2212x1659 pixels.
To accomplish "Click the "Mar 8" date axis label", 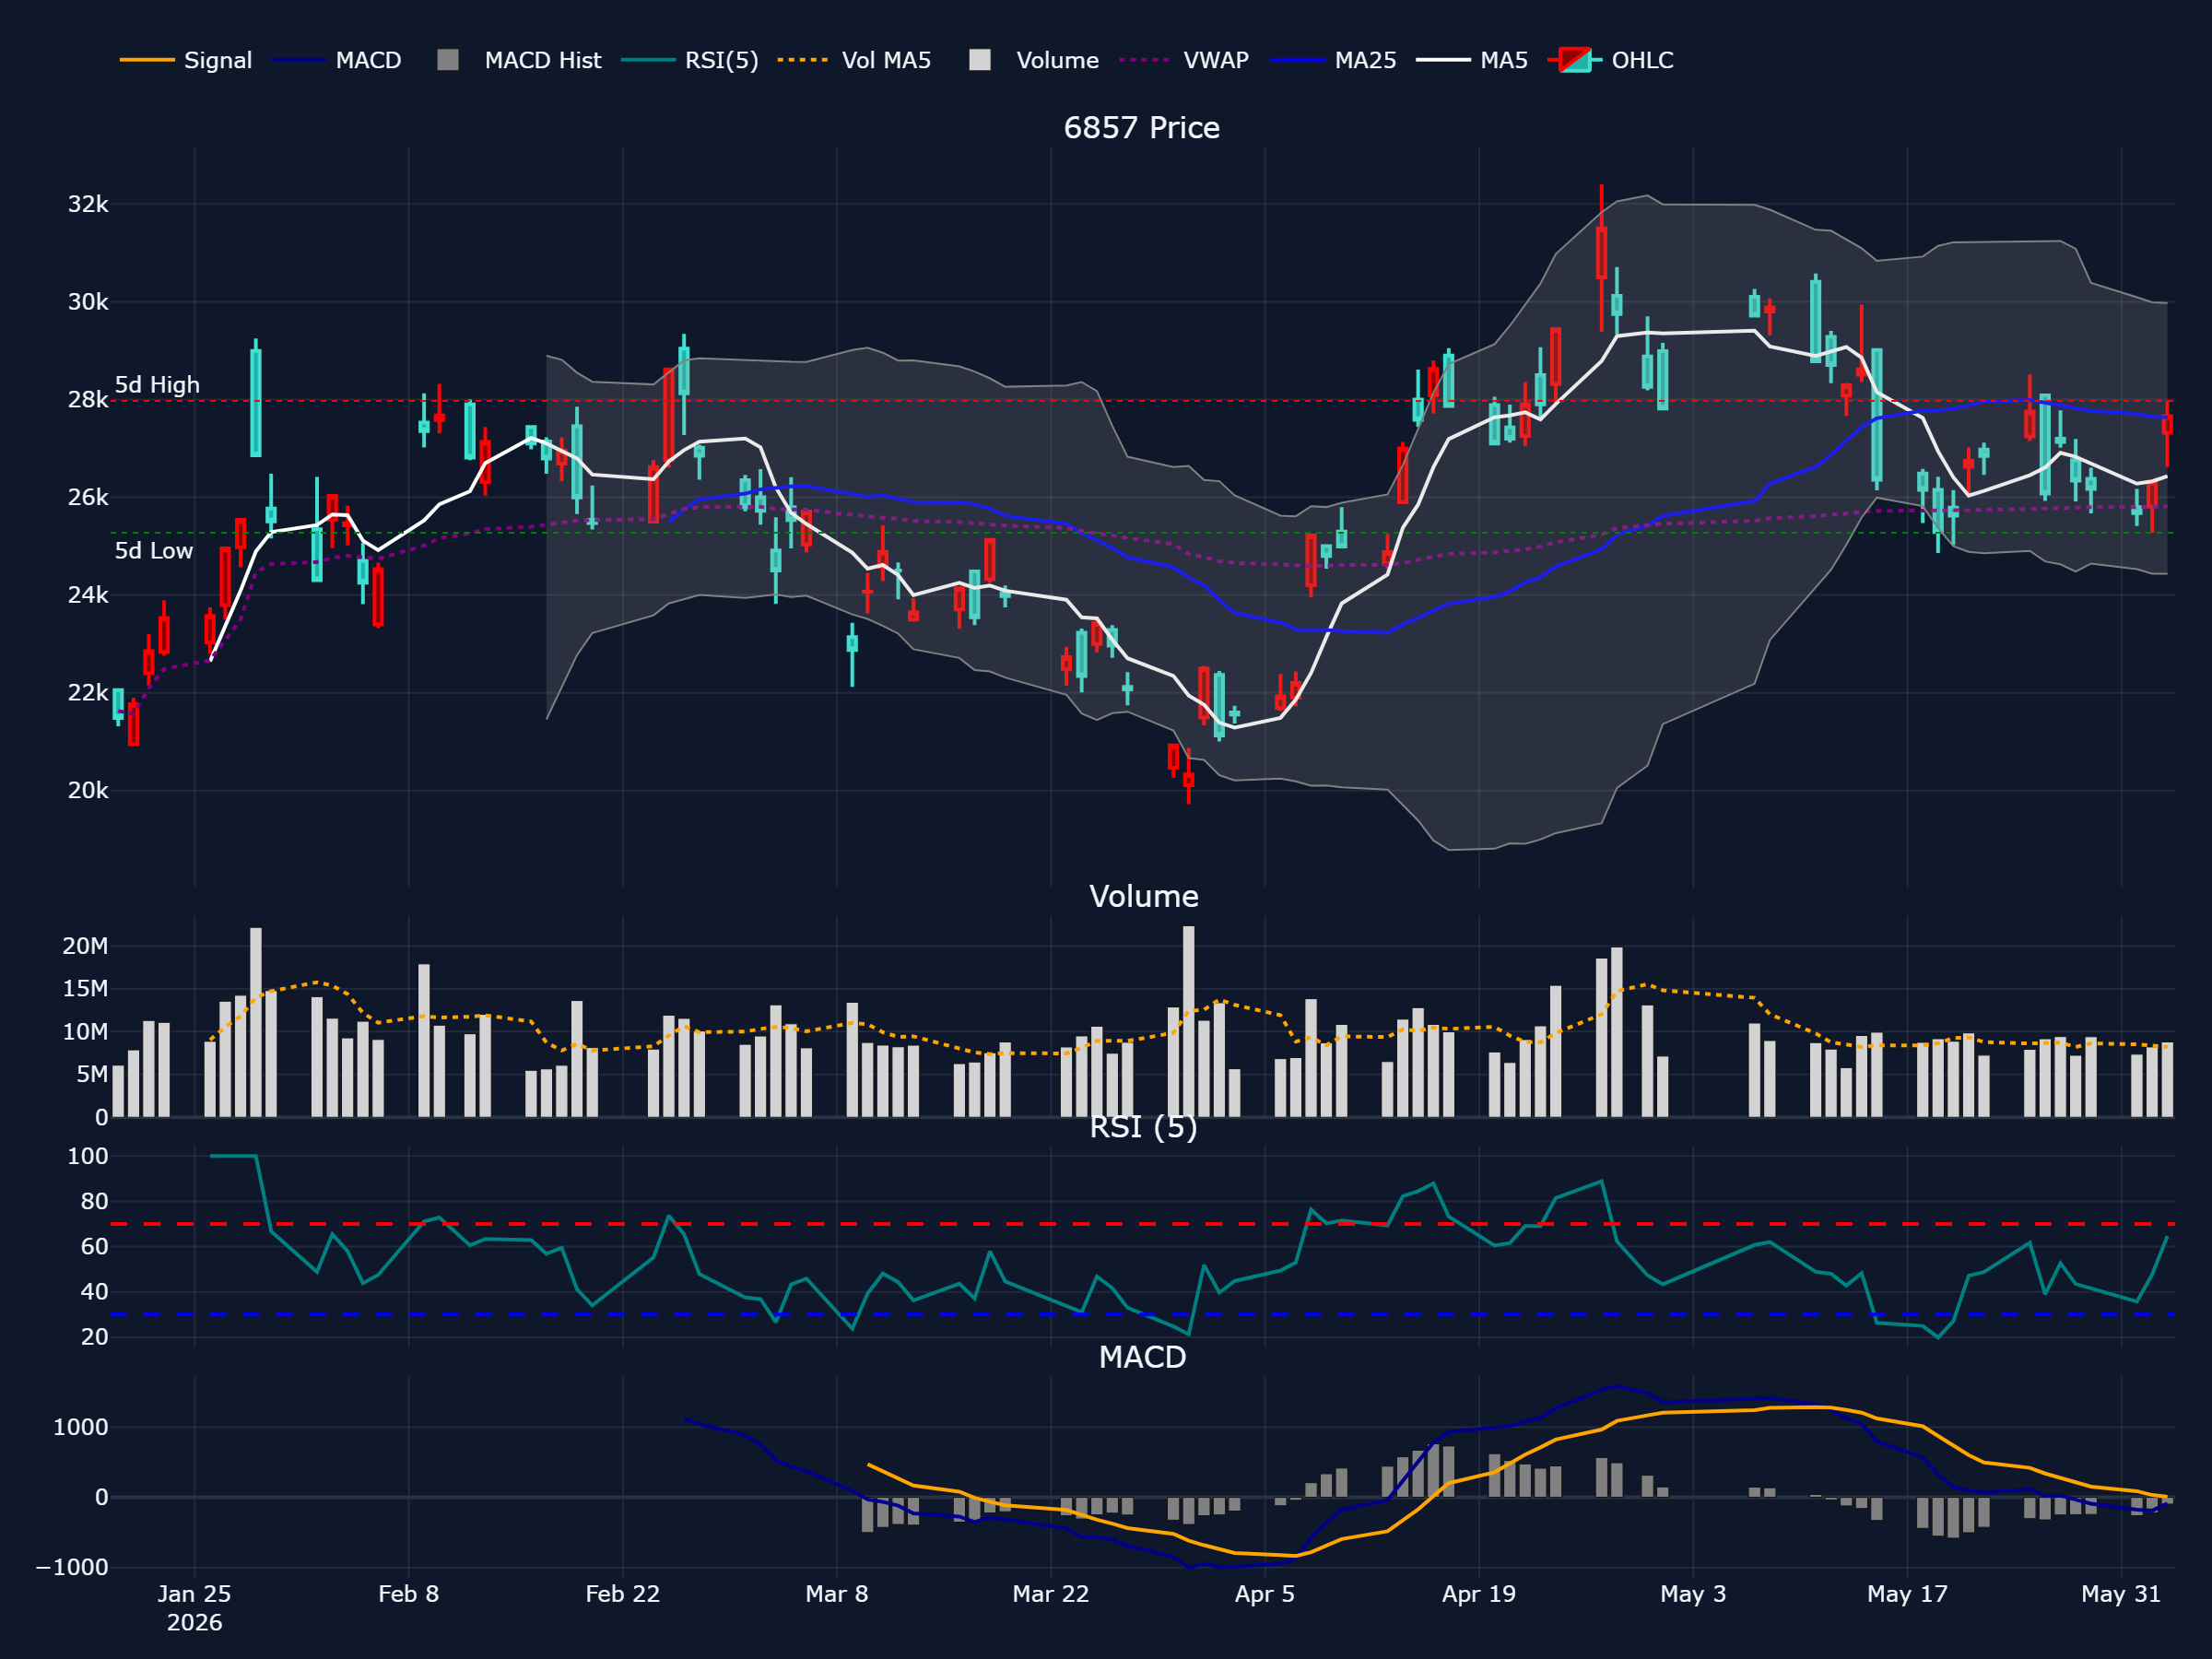I will coord(837,1594).
